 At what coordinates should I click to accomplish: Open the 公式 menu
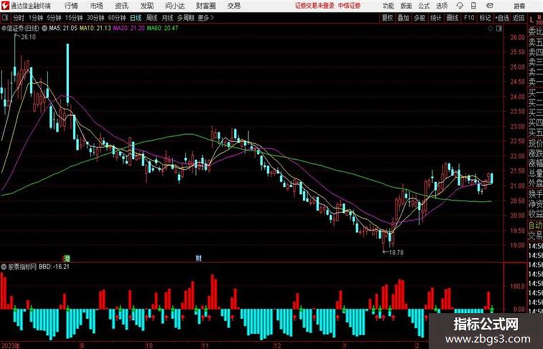[x=424, y=6]
